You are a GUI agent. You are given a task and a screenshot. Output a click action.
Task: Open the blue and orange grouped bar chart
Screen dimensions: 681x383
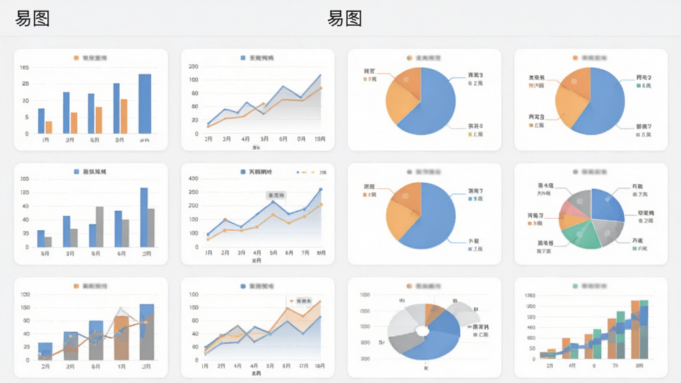(90, 100)
